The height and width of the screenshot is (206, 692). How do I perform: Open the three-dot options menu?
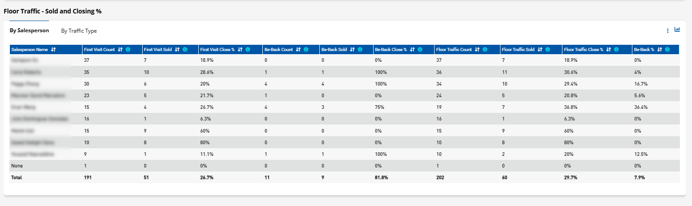[668, 30]
